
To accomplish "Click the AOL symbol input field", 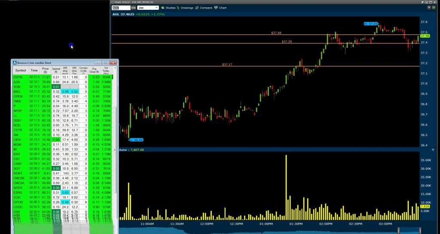I will [121, 8].
